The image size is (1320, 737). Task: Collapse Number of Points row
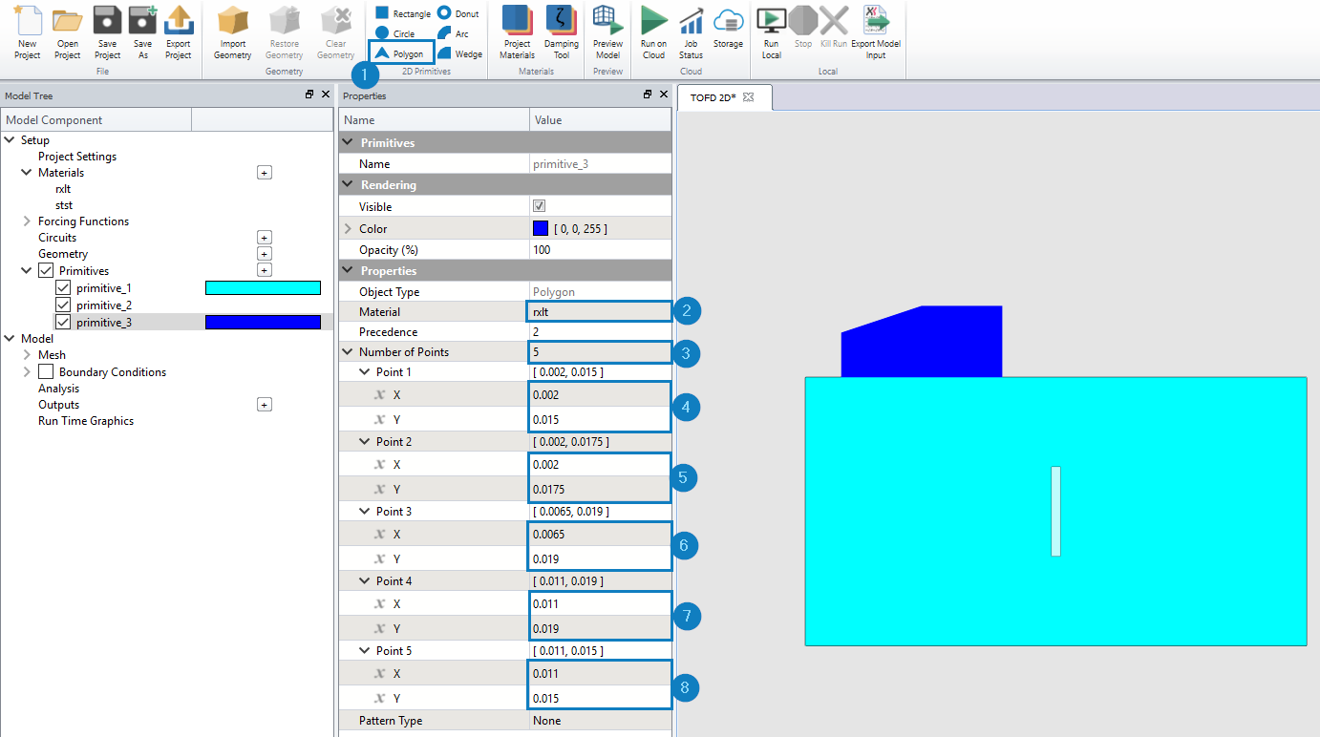tap(347, 352)
